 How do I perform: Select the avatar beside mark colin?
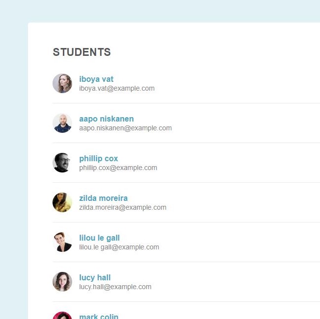pos(62,316)
